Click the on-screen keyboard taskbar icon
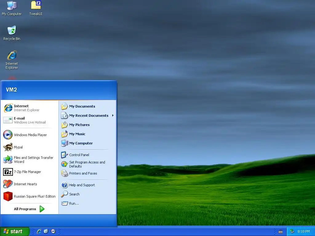Image resolution: width=315 pixels, height=236 pixels. tap(281, 232)
